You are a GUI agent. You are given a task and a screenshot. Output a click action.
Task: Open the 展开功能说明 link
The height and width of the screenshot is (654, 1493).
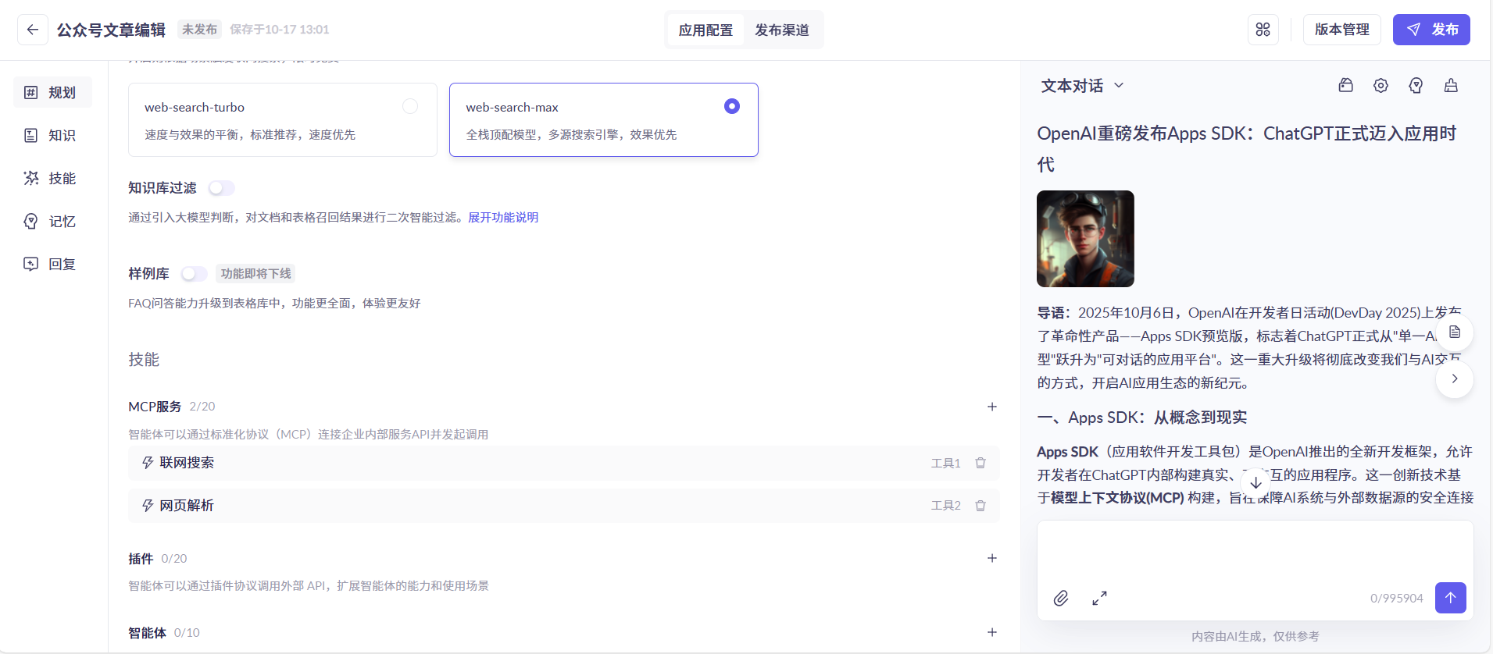(x=502, y=218)
